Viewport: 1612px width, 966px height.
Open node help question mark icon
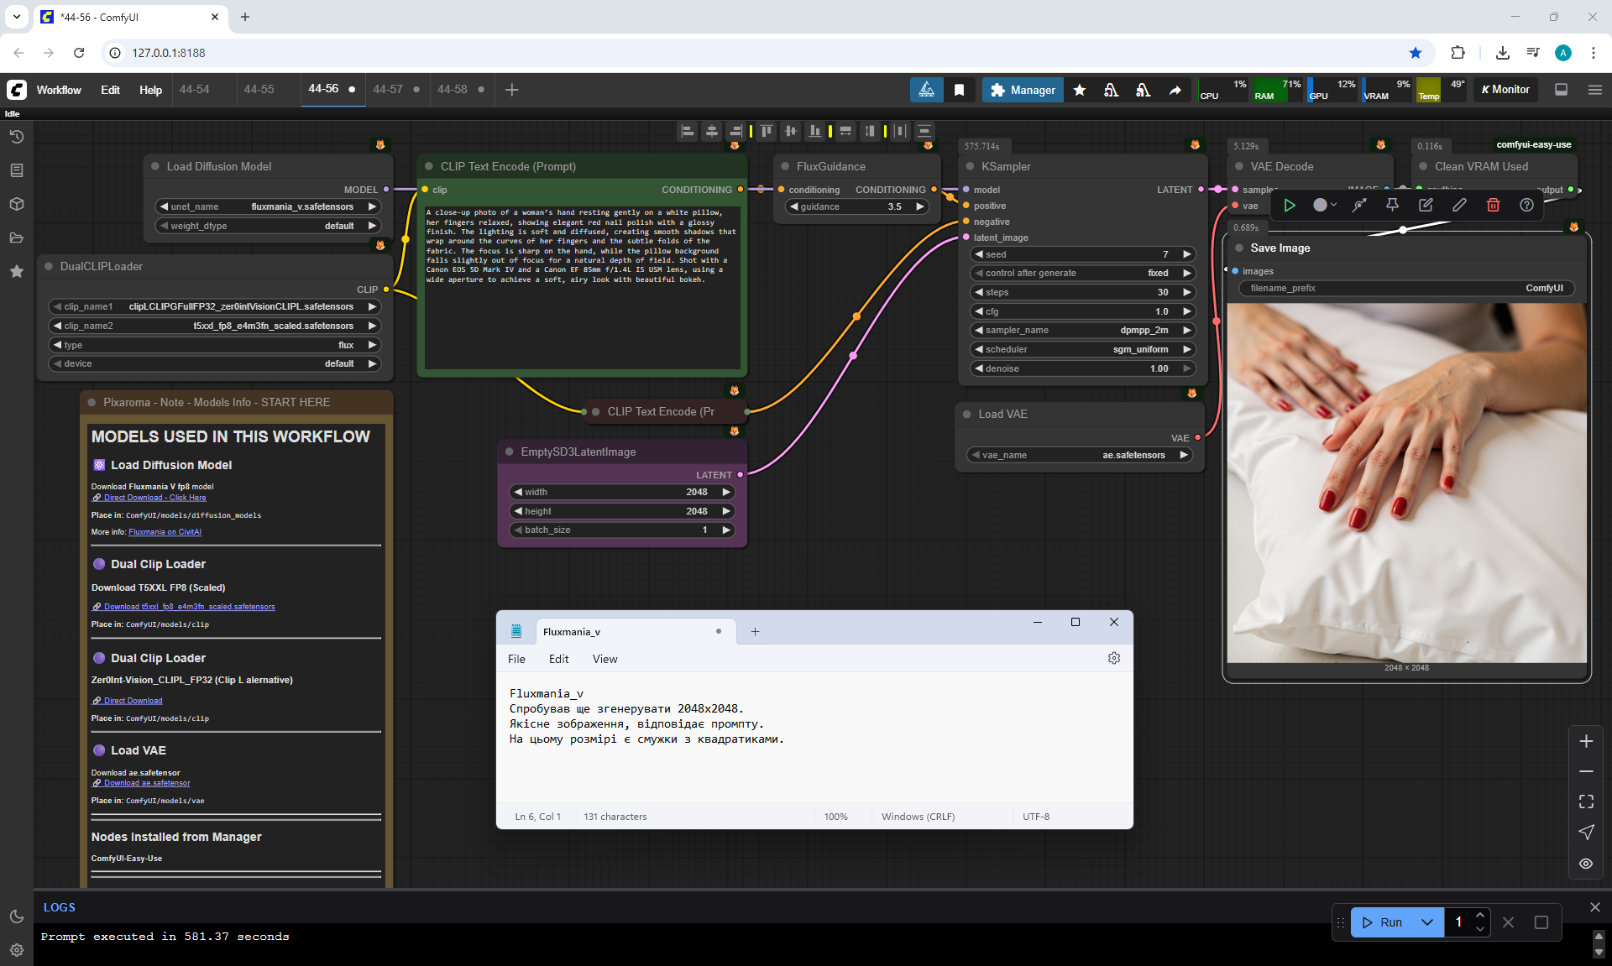coord(1526,205)
